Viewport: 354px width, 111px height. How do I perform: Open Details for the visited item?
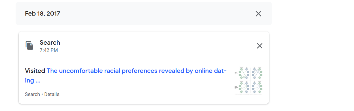click(x=52, y=94)
